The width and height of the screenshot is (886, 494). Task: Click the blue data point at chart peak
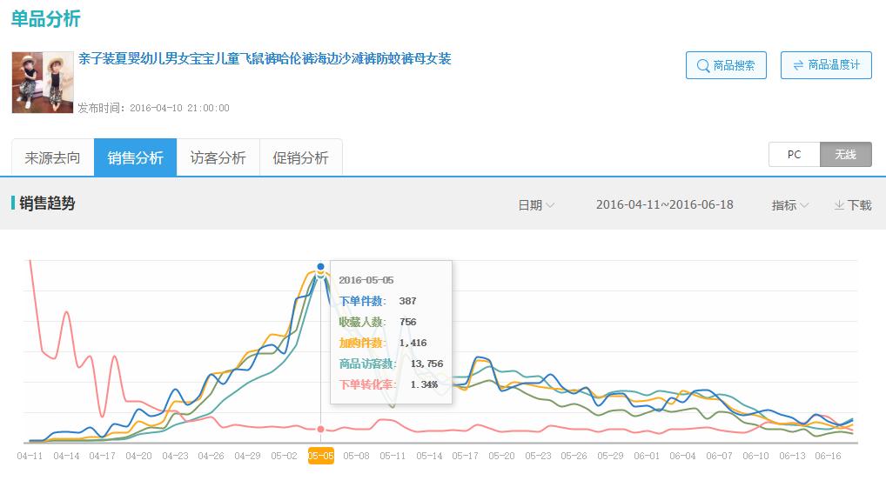[321, 266]
